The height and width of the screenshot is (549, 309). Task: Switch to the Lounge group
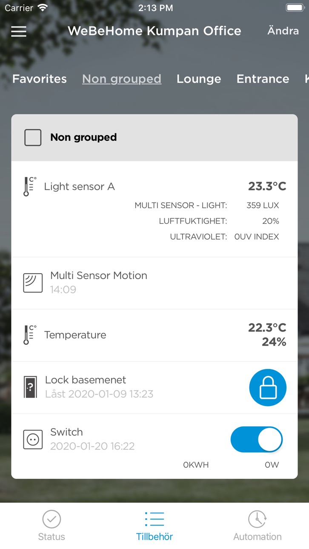pos(199,79)
